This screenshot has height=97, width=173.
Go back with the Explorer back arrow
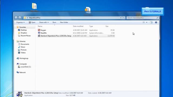coord(16,18)
